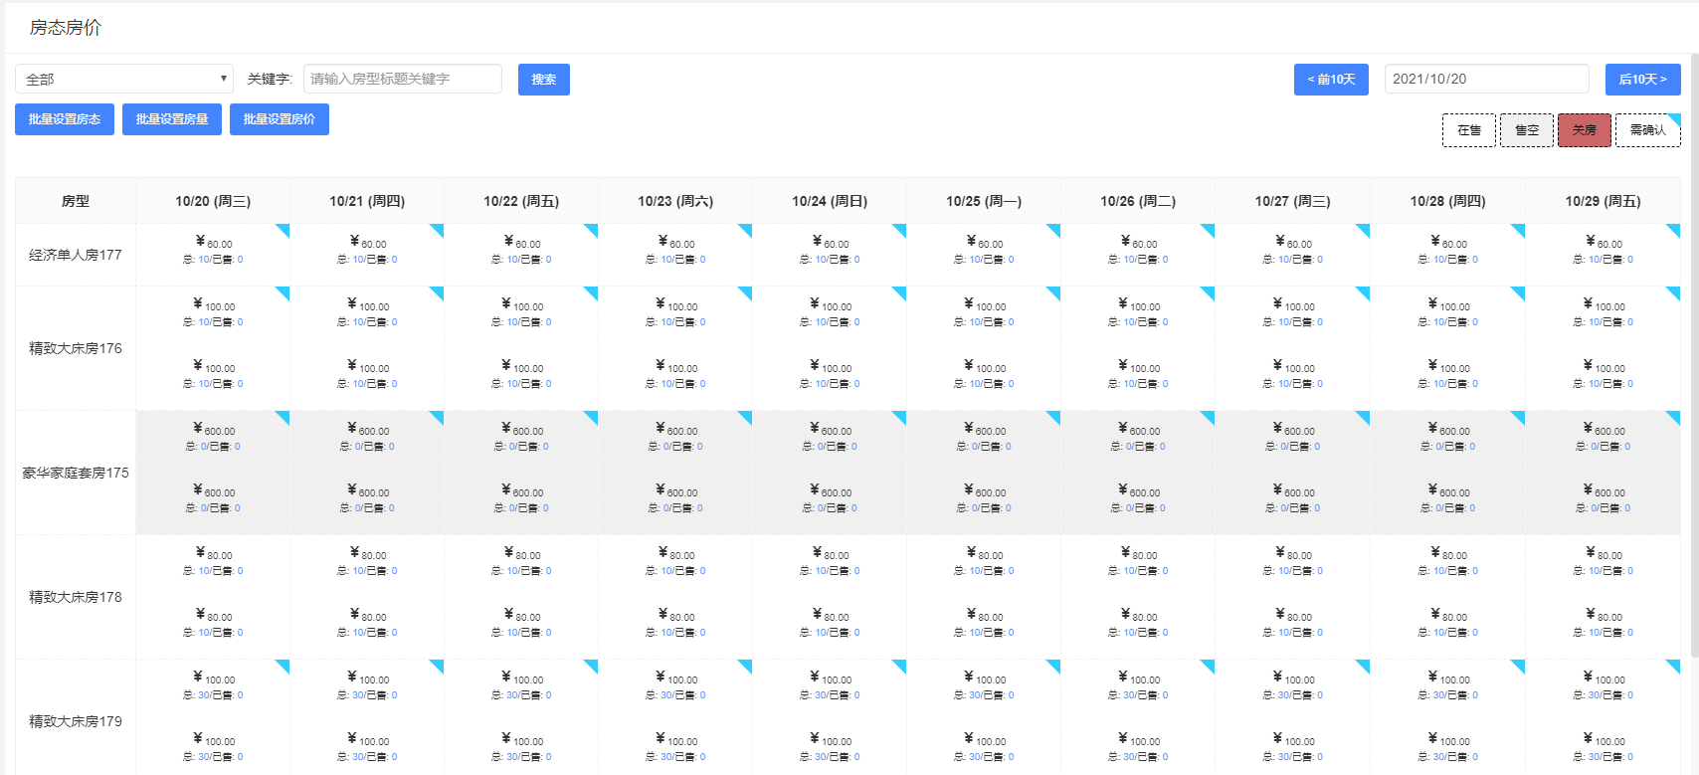Open the 全部 room type dropdown

(124, 79)
